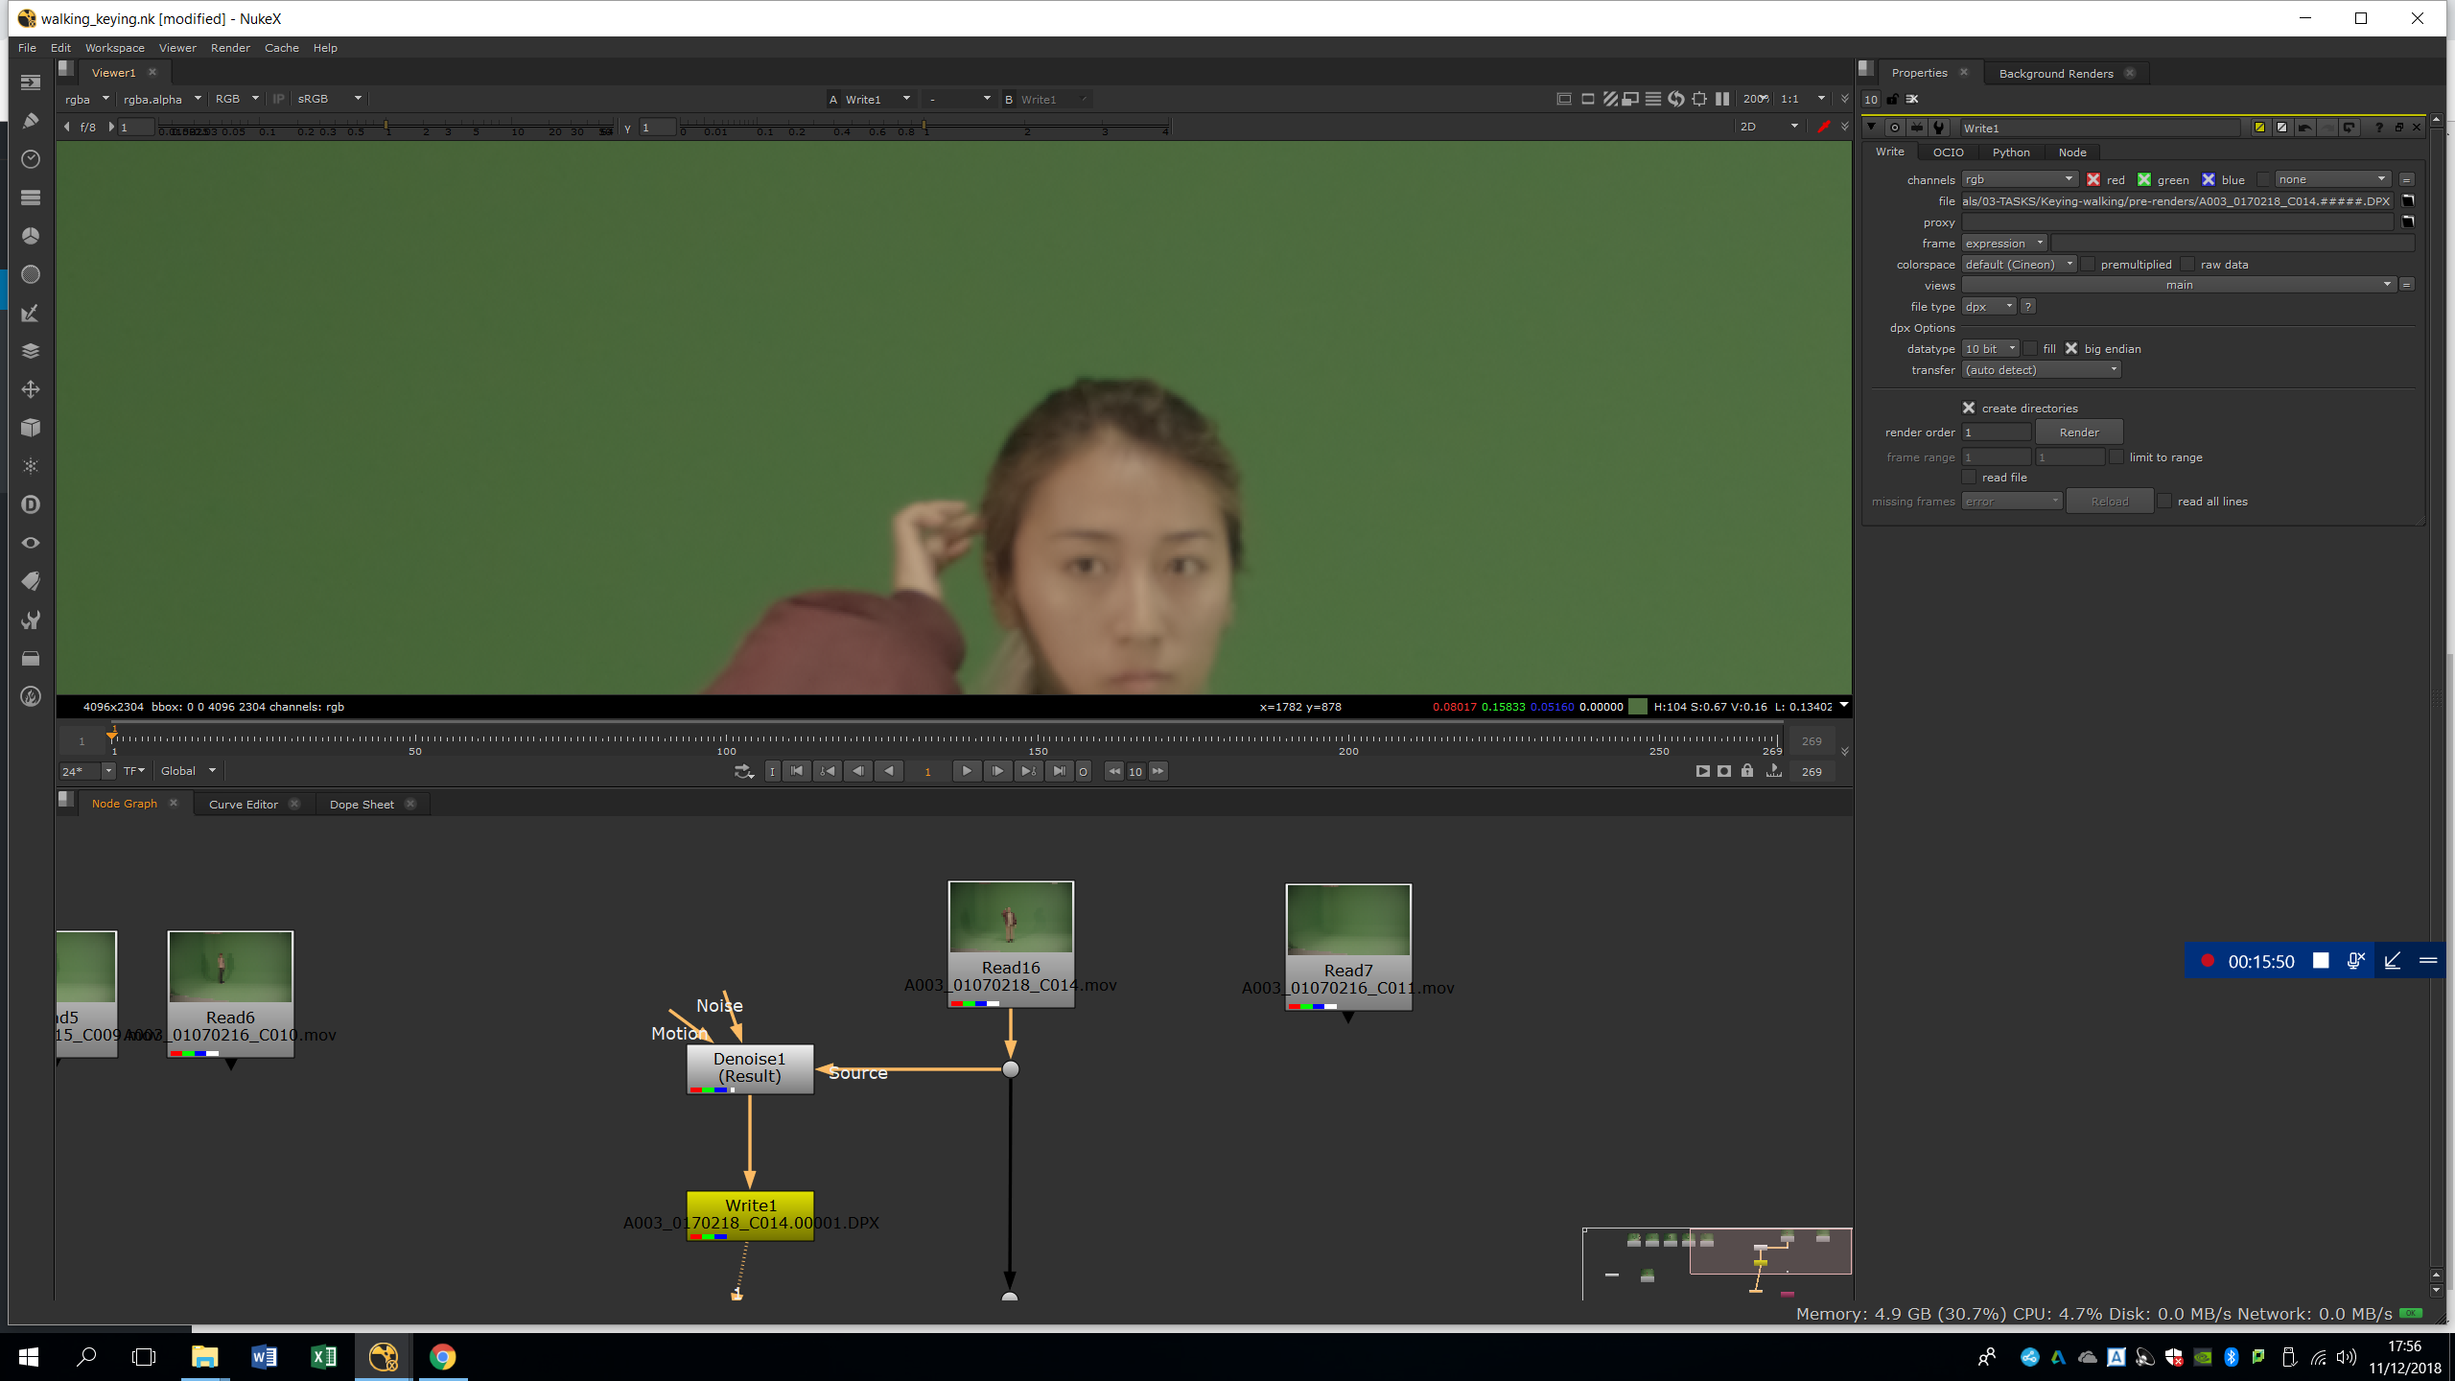Open the Draw nodes toolbar icon
Viewport: 2455px width, 1381px height.
[31, 121]
